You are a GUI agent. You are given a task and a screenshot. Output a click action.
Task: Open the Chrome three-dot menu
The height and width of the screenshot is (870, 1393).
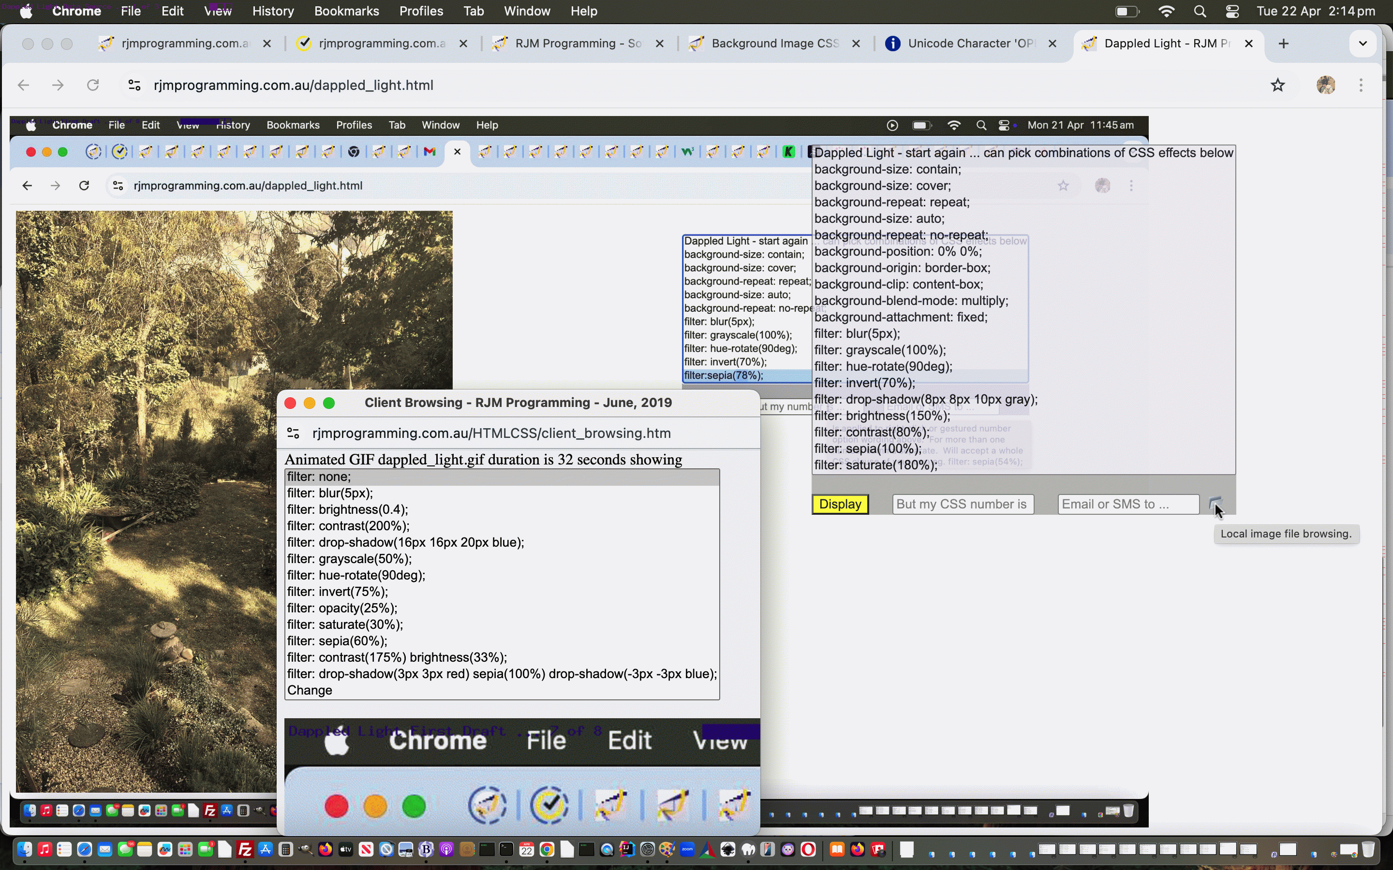click(x=1362, y=85)
